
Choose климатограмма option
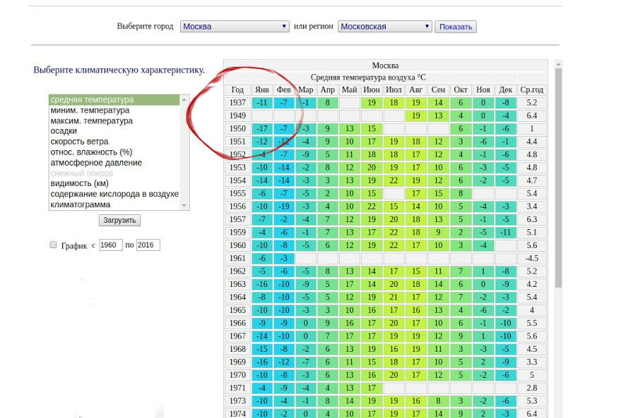click(114, 204)
